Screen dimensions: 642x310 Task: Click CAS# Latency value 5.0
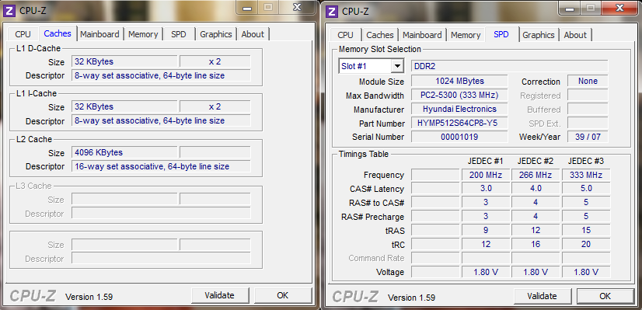pos(586,188)
